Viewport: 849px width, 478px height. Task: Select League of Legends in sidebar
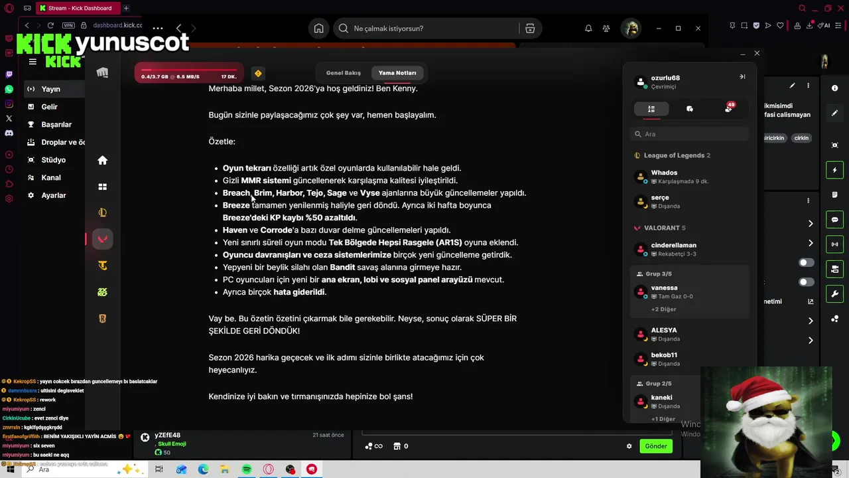pos(102,212)
